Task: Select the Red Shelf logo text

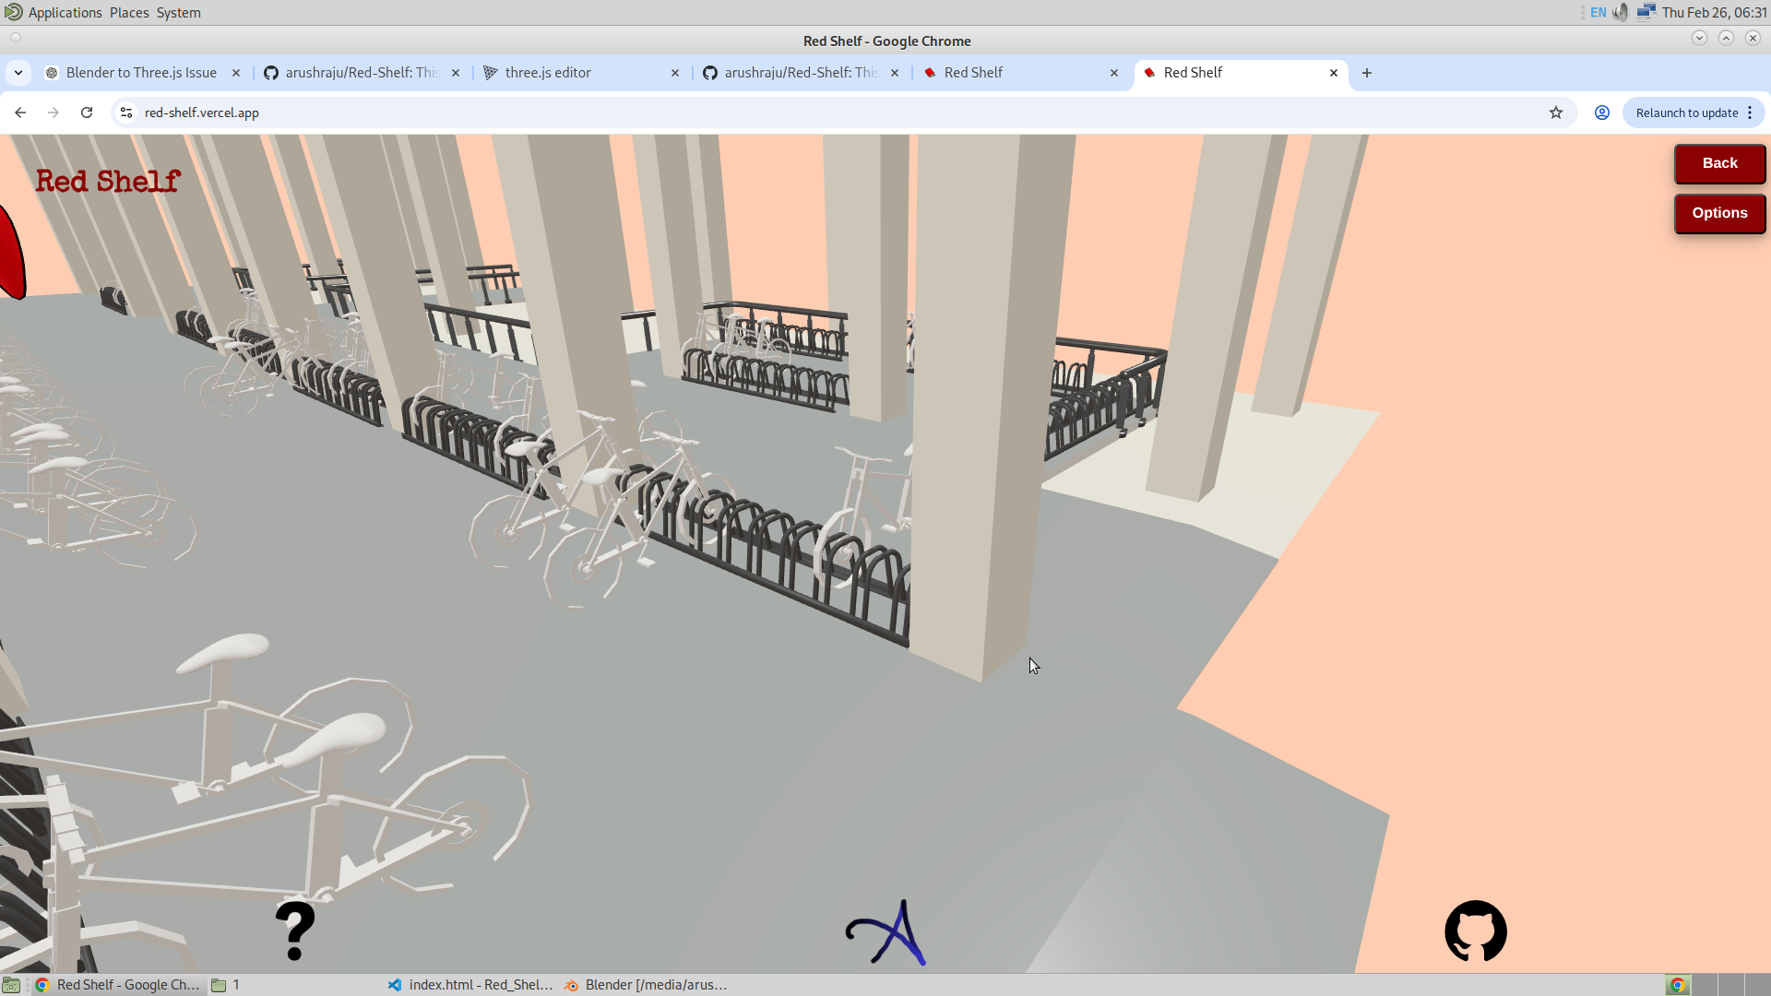Action: (x=107, y=181)
